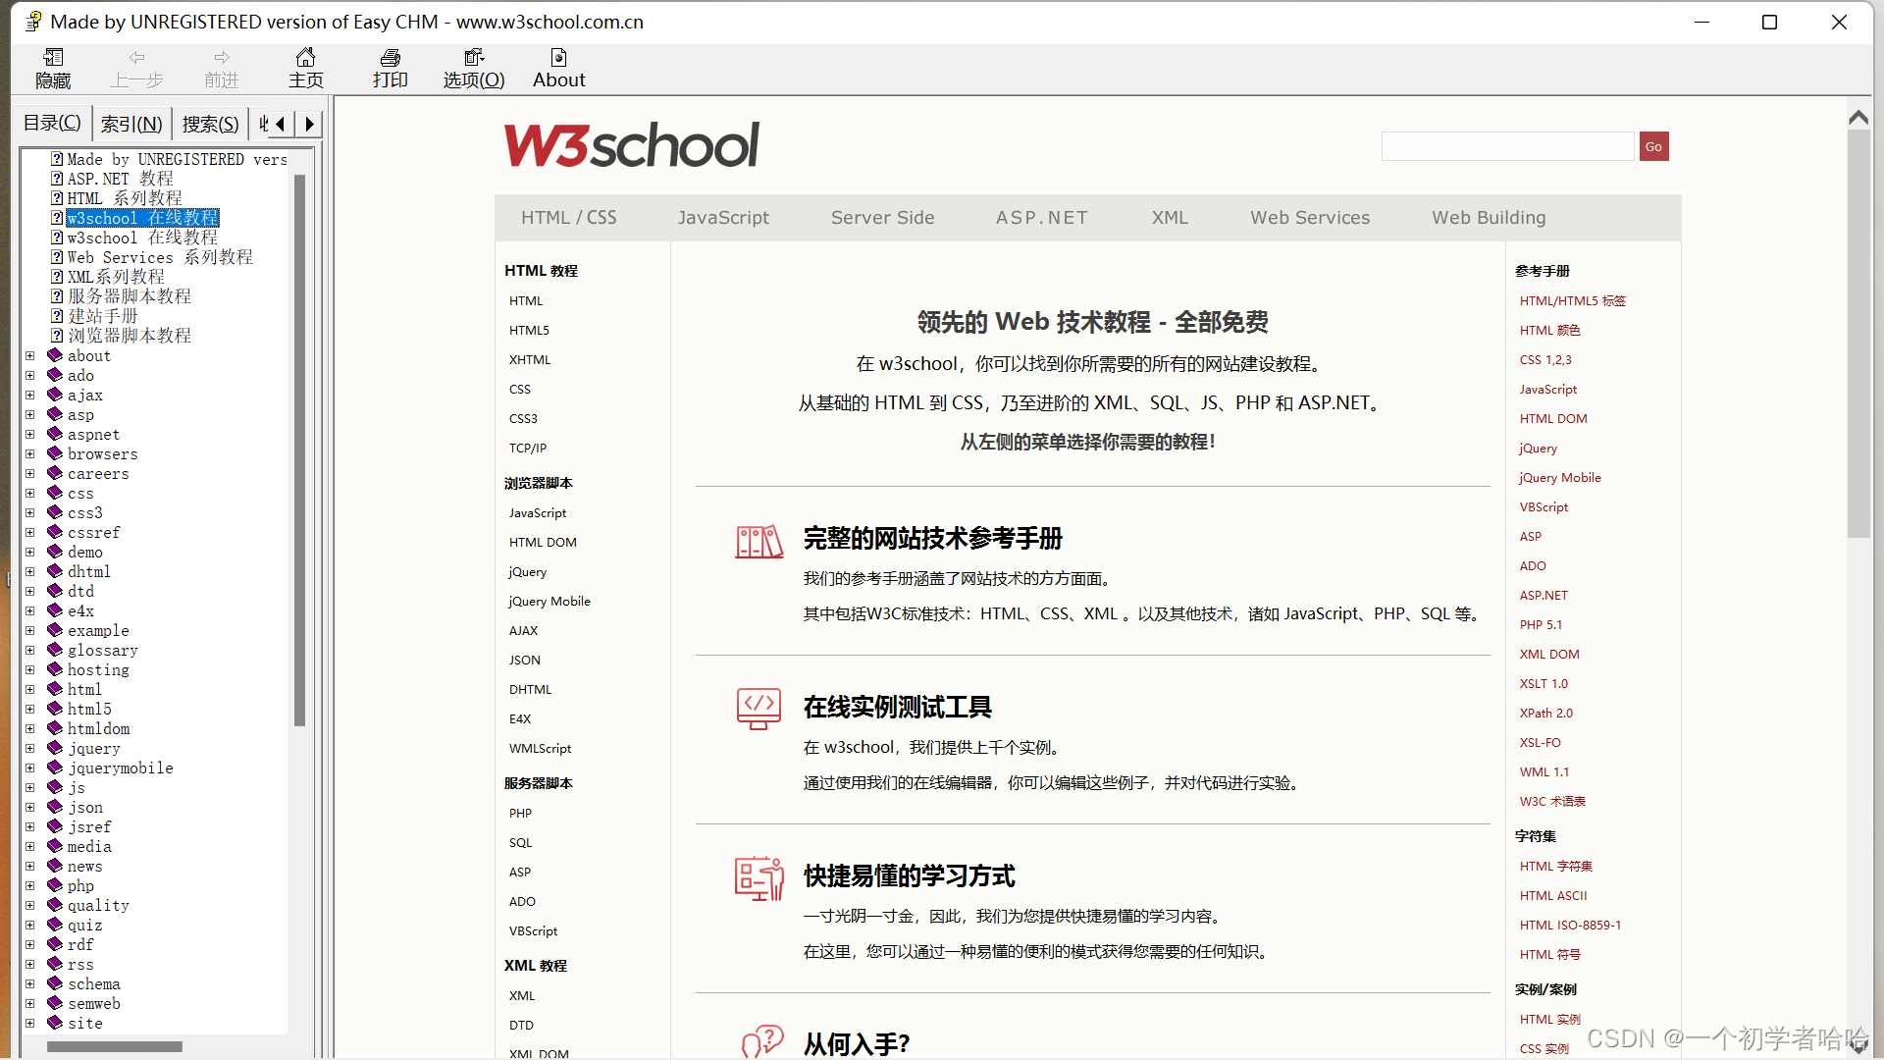1884x1060 pixels.
Task: Click the book icon next to "jquery"
Action: point(54,748)
